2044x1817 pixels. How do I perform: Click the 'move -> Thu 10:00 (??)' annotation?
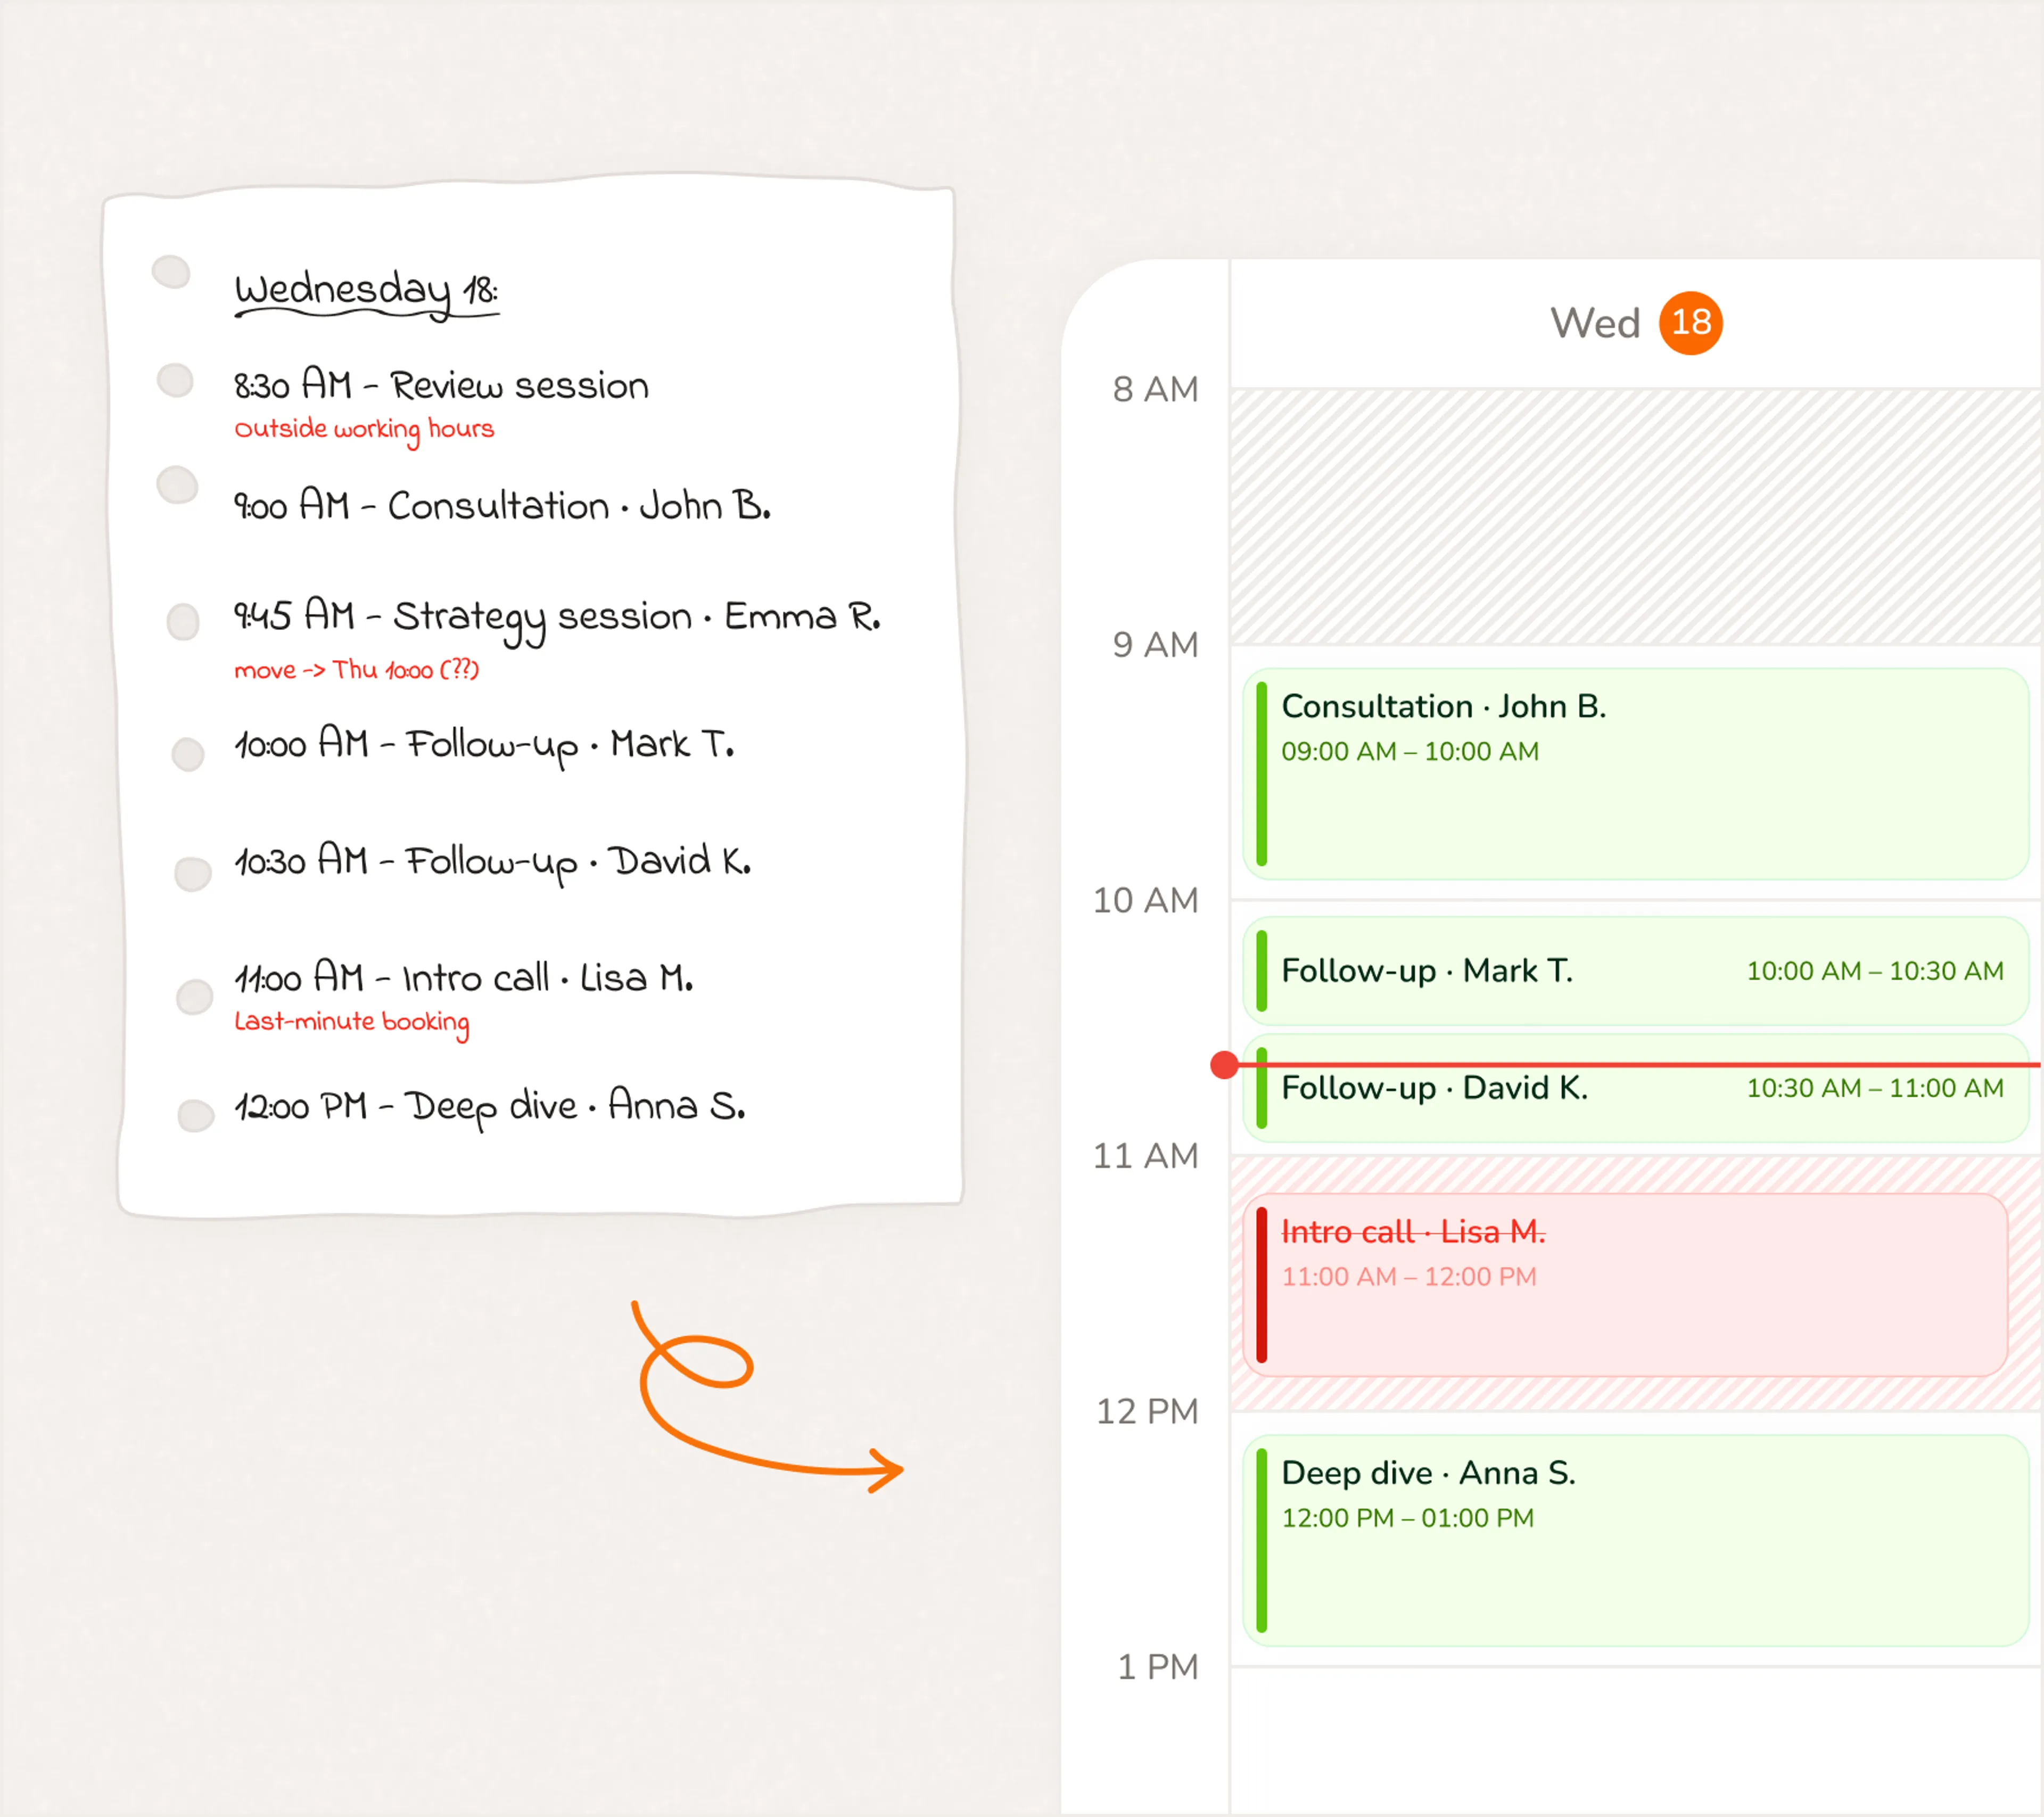pyautogui.click(x=356, y=669)
